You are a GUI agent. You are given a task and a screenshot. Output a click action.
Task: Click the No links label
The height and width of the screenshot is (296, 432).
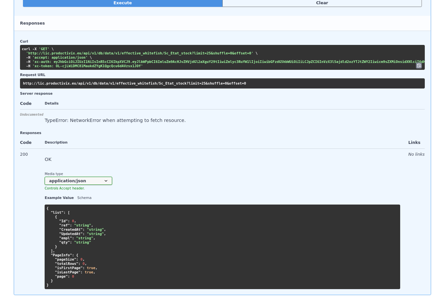416,154
